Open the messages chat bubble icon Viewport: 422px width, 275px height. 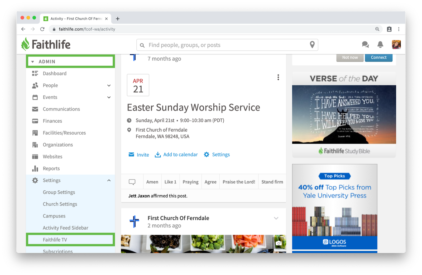[365, 45]
